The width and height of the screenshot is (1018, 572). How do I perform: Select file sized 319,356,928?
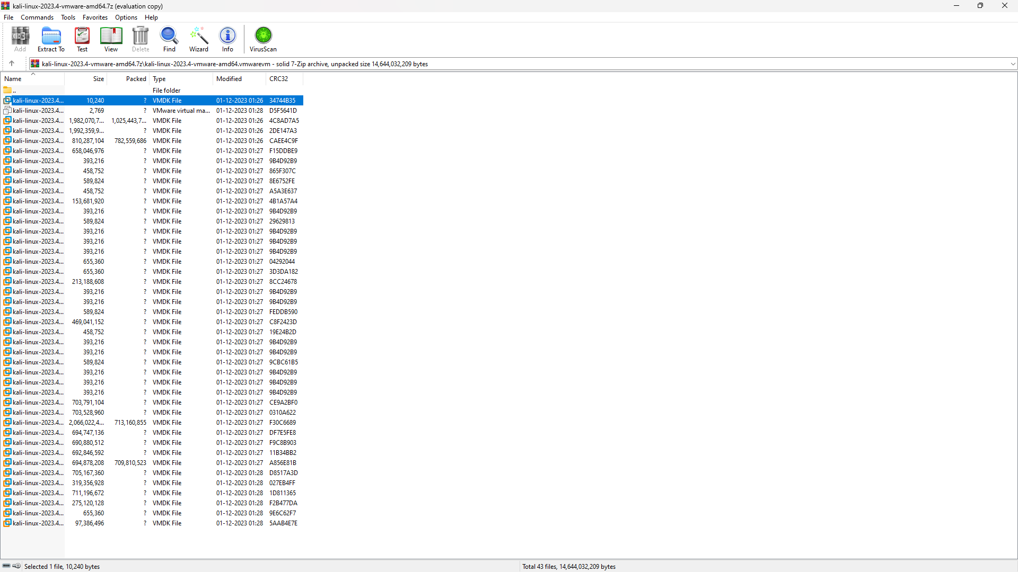click(152, 483)
